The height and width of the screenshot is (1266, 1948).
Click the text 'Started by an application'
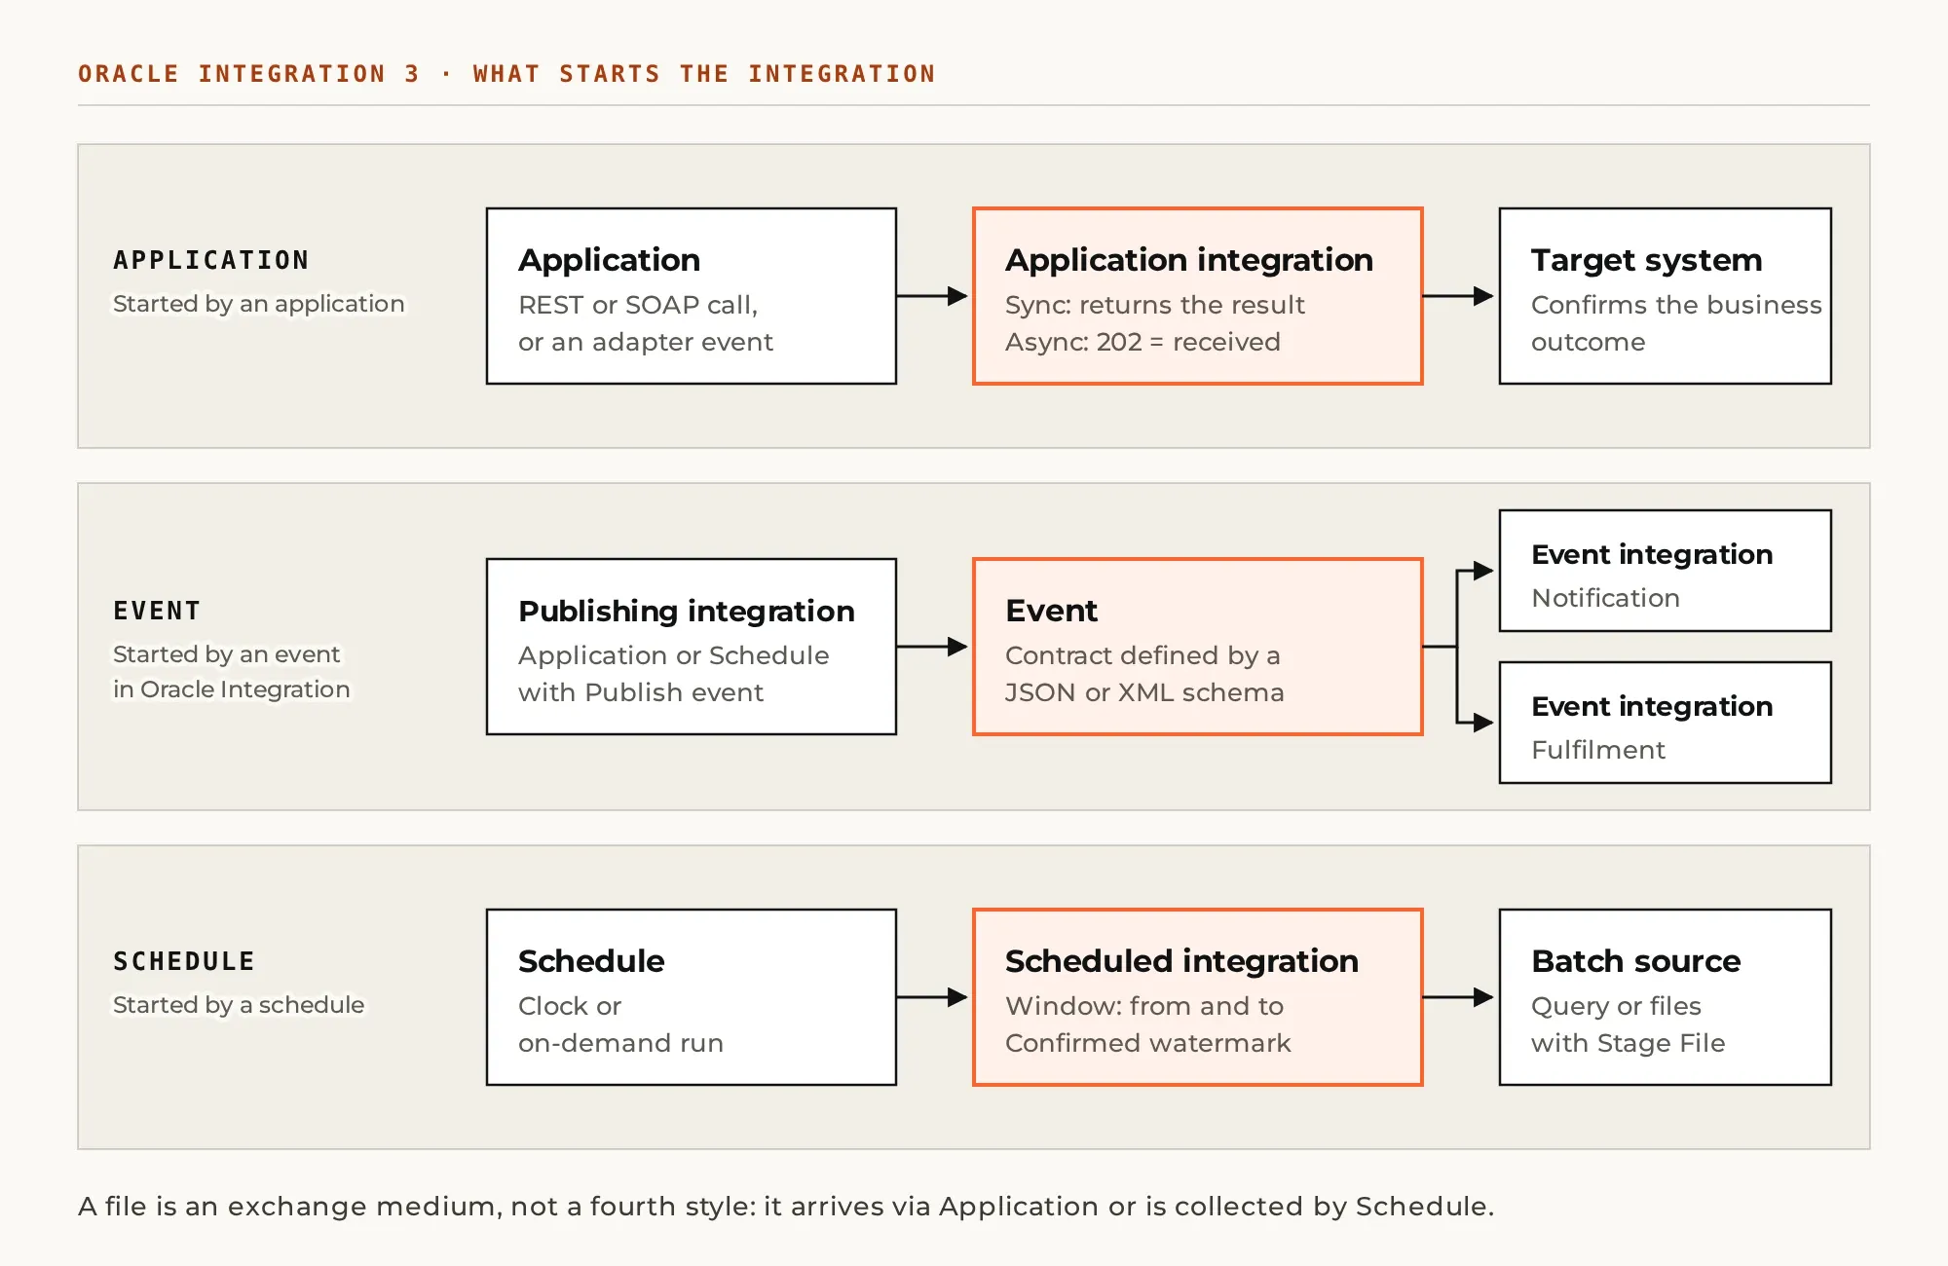pyautogui.click(x=259, y=304)
